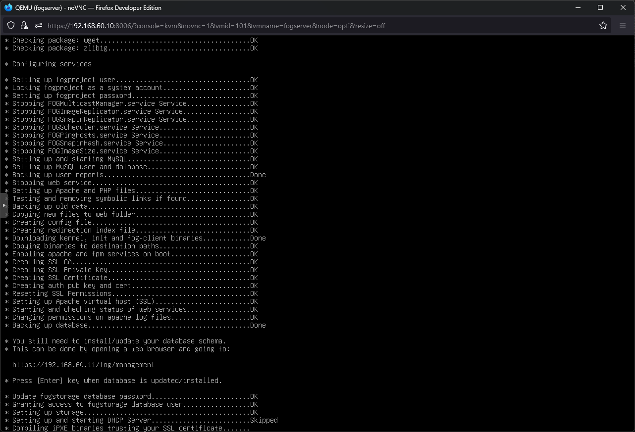Click 'Setting up fogproject user' line
The width and height of the screenshot is (635, 432).
[x=131, y=80]
